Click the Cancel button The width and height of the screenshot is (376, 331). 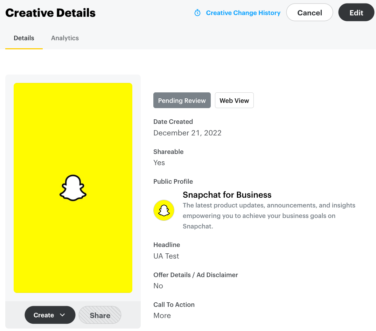(309, 13)
